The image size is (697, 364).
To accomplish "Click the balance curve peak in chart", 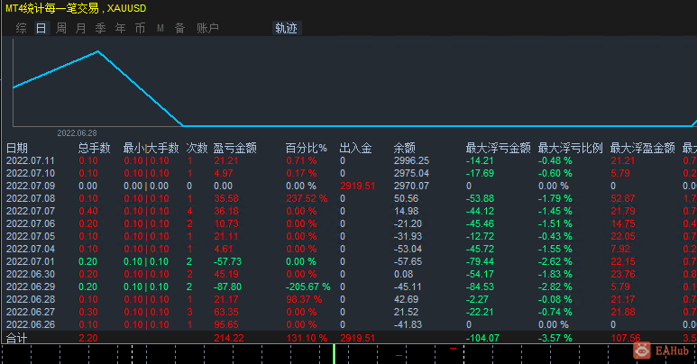I will [98, 51].
